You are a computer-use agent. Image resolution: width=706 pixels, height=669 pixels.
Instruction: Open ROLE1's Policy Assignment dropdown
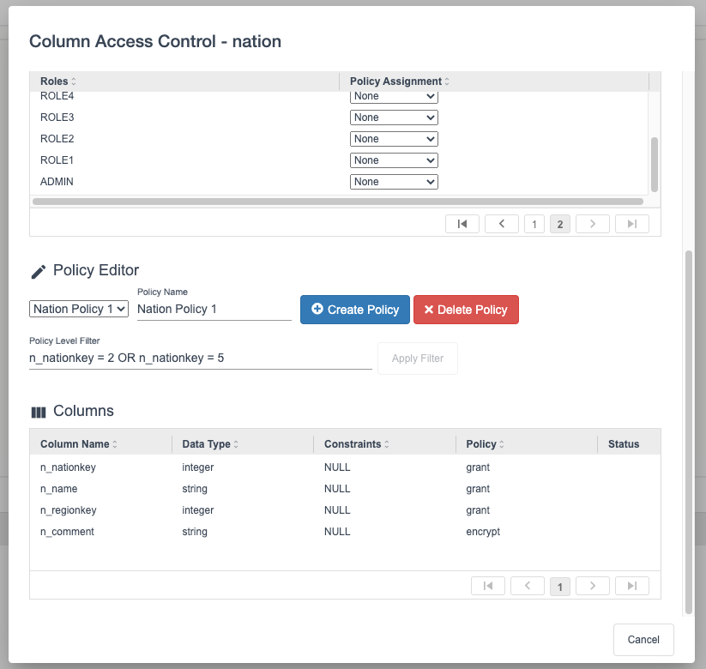click(394, 160)
